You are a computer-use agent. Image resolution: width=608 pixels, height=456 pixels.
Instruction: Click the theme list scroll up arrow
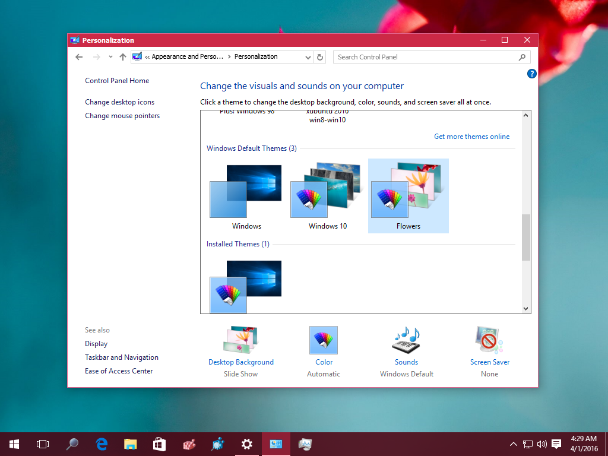(x=526, y=115)
